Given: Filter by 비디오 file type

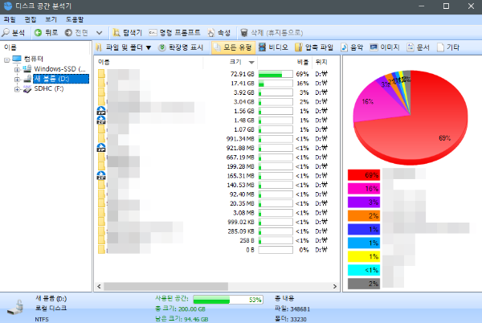Looking at the screenshot, I should pyautogui.click(x=273, y=47).
